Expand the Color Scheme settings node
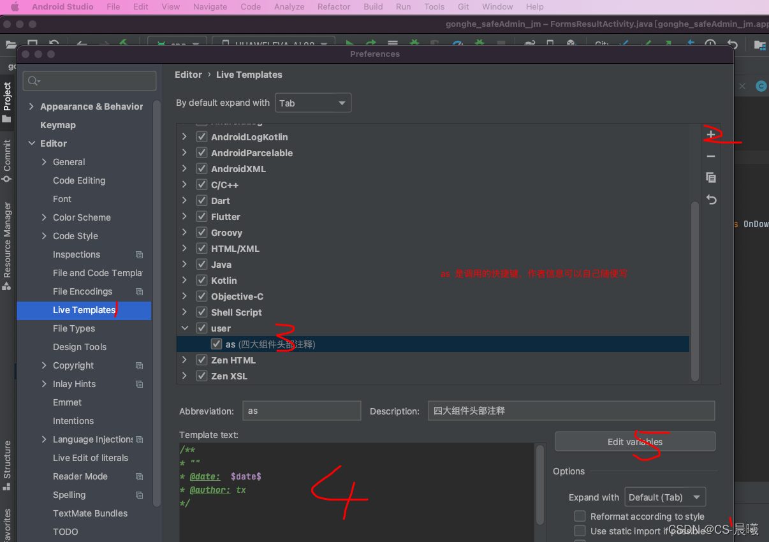Viewport: 769px width, 542px height. pos(44,217)
